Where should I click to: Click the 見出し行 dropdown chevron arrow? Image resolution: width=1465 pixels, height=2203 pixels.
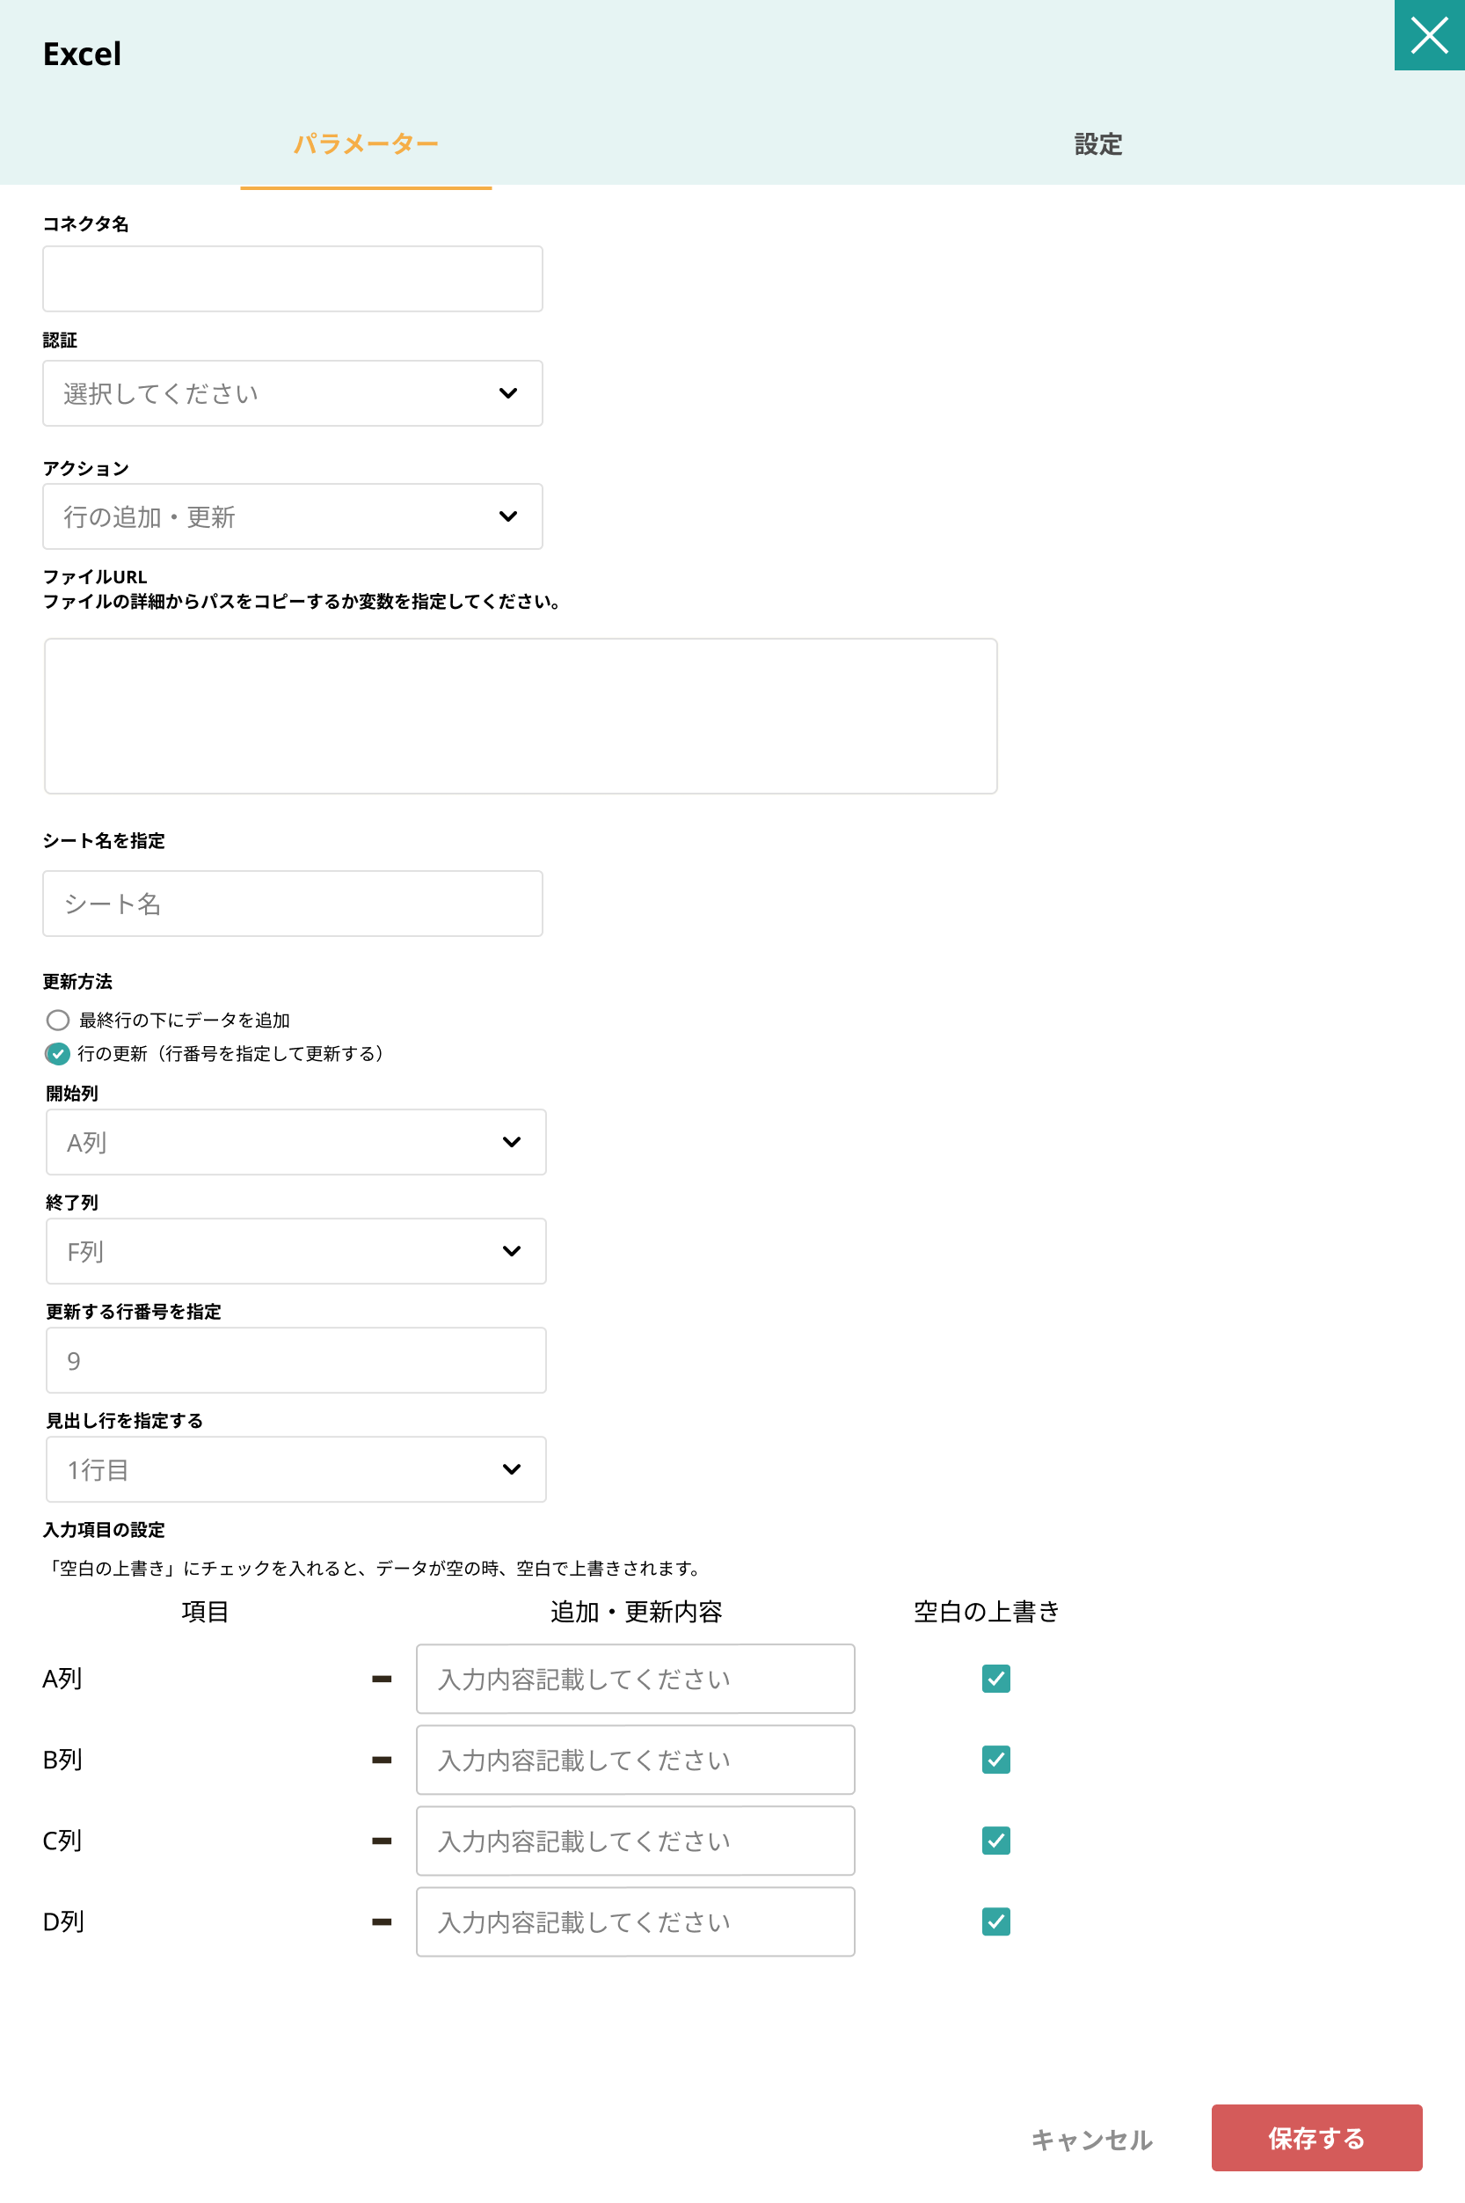[x=512, y=1470]
